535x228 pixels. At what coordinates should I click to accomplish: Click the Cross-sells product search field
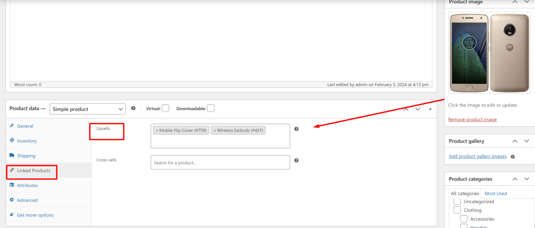220,163
